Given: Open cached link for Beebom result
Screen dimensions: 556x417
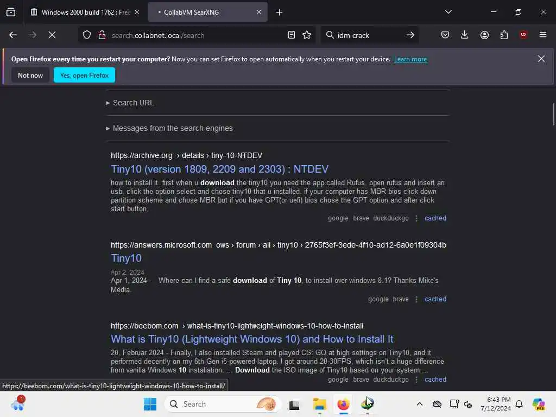Looking at the screenshot, I should point(435,380).
